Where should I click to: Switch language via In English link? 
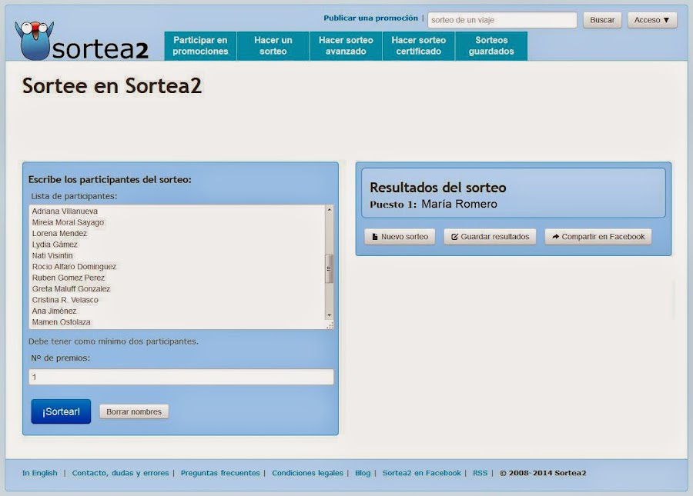[x=40, y=473]
